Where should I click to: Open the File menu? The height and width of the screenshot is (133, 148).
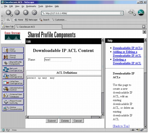click(6, 6)
